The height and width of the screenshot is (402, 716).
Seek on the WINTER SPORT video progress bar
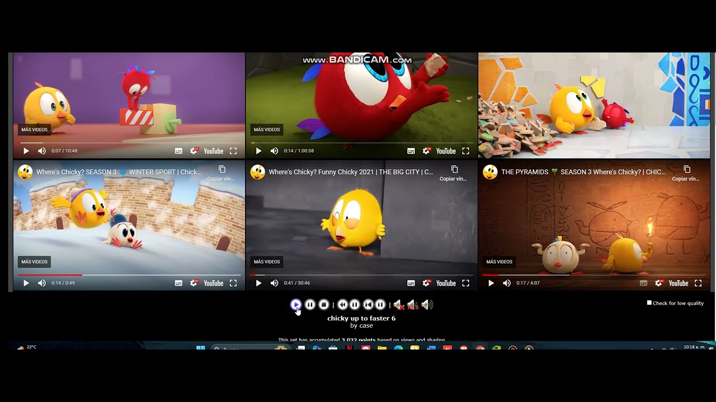point(129,275)
